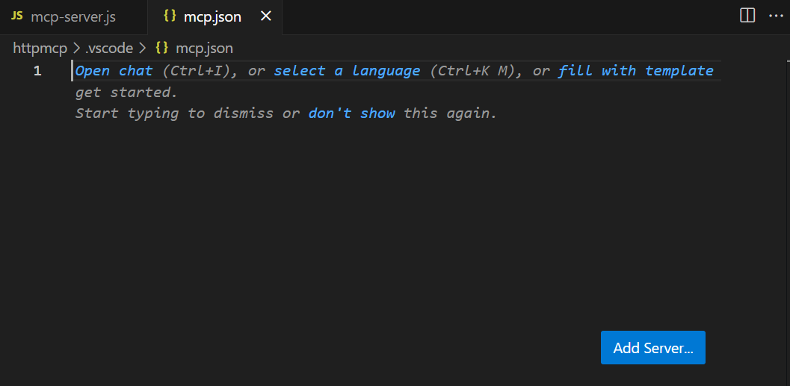Click the curly braces icon in the breadcrumb
790x386 pixels.
[x=161, y=49]
